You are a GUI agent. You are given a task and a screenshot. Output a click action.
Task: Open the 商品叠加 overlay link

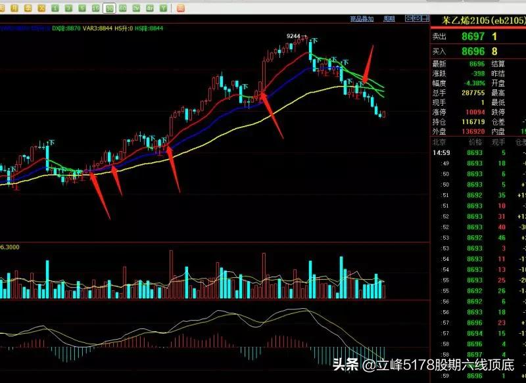click(362, 19)
